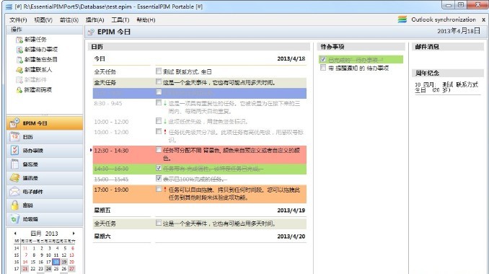Open the Calendar (日历) module in the sidebar
489x274 pixels.
tap(45, 137)
